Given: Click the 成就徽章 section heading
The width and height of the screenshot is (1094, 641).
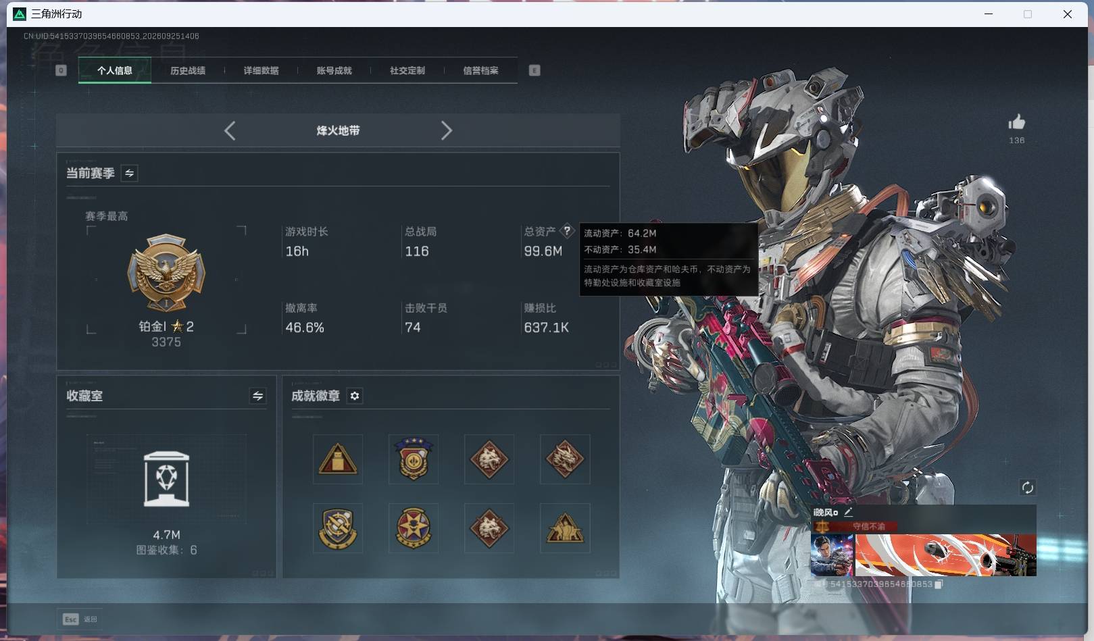Looking at the screenshot, I should (316, 396).
